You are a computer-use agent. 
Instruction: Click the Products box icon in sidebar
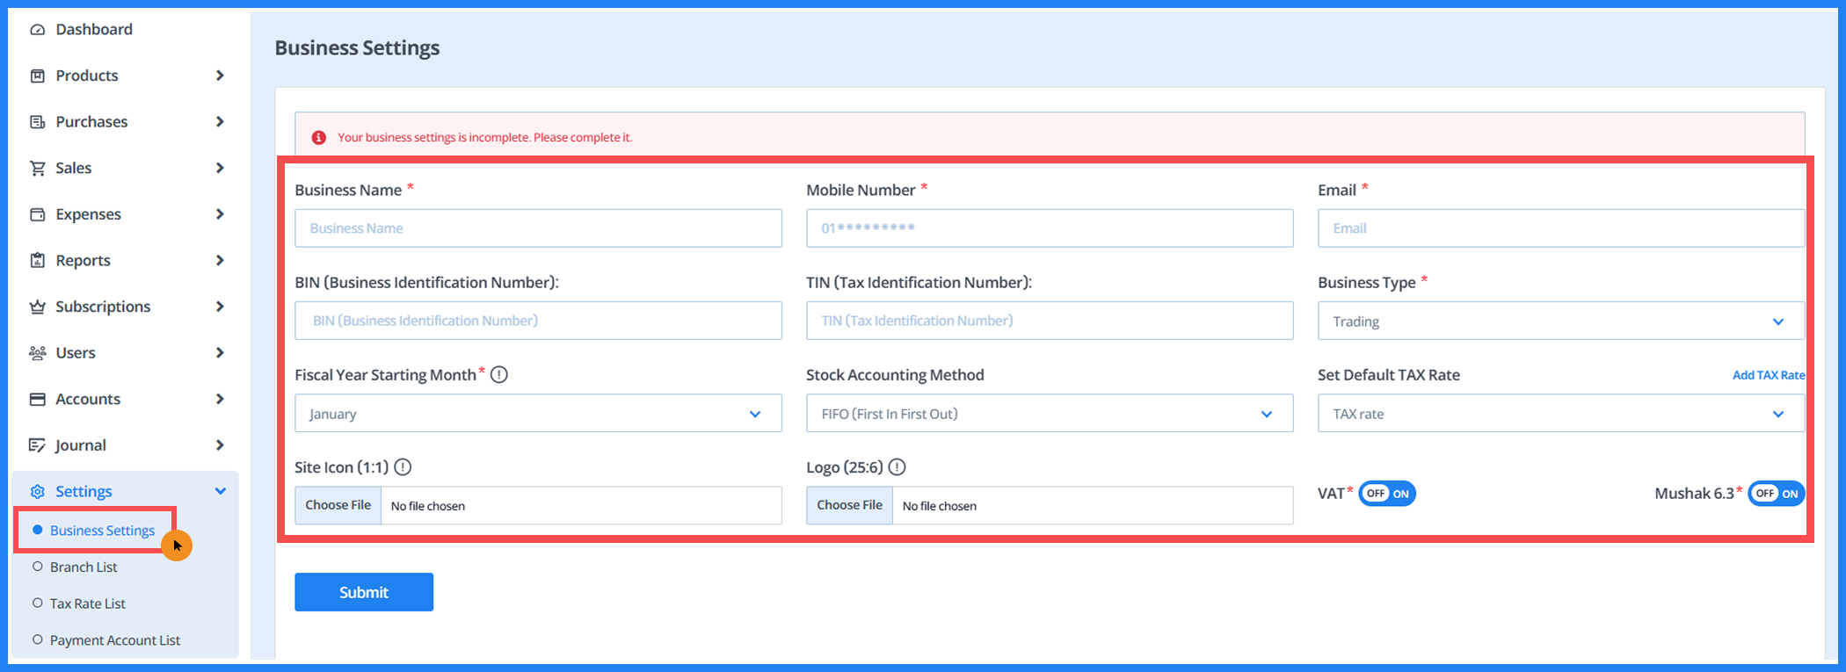37,76
